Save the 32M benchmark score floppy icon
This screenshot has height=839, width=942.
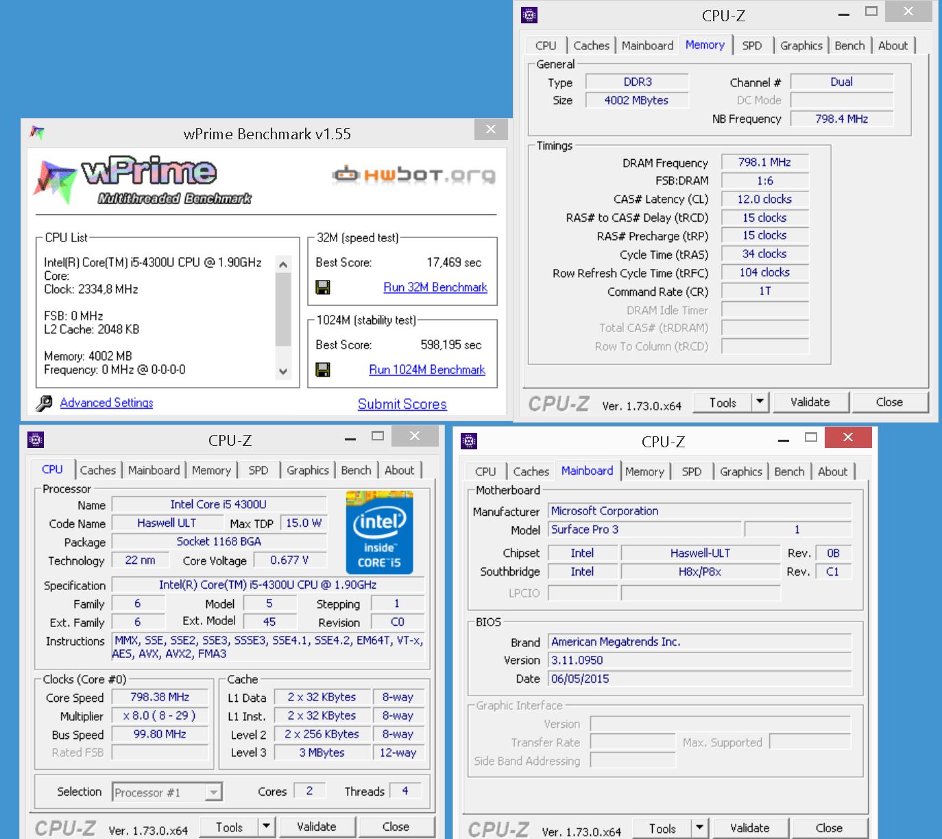(323, 287)
